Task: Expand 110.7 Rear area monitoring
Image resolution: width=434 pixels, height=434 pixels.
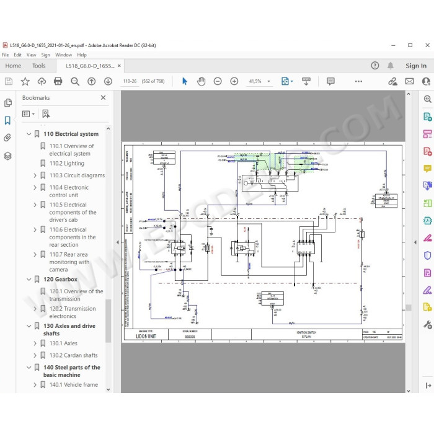Action: click(35, 254)
